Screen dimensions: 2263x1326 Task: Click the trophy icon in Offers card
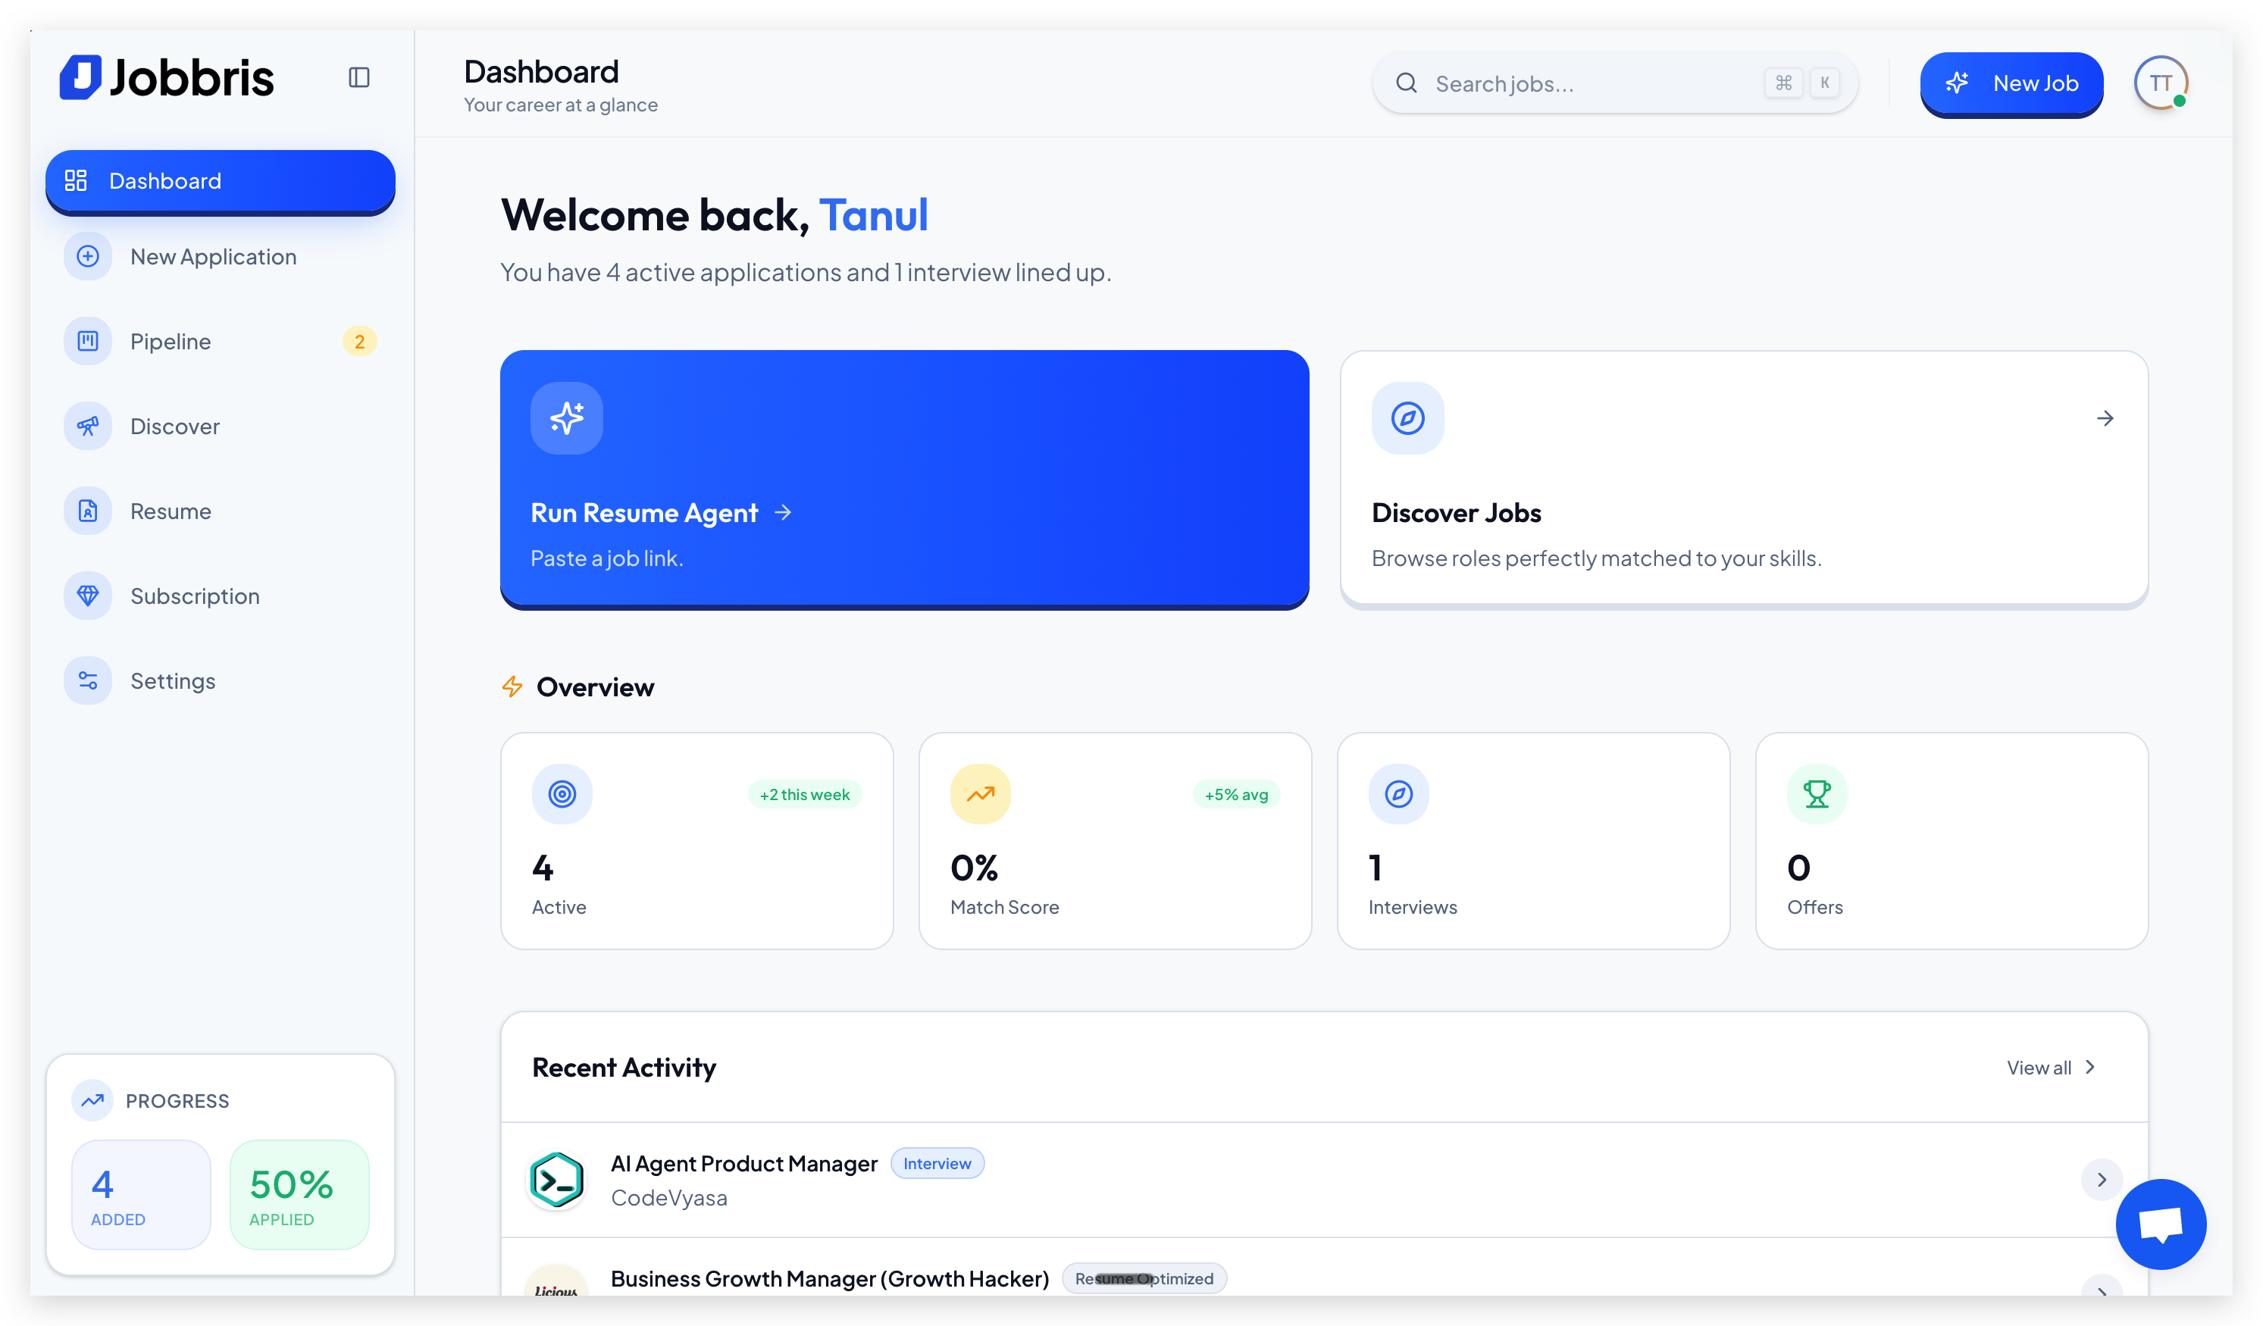click(1817, 793)
